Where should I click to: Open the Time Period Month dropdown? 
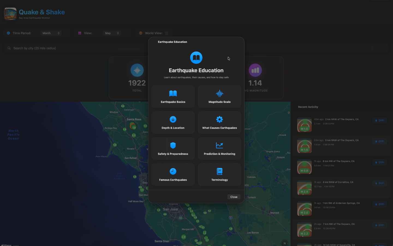click(x=51, y=33)
